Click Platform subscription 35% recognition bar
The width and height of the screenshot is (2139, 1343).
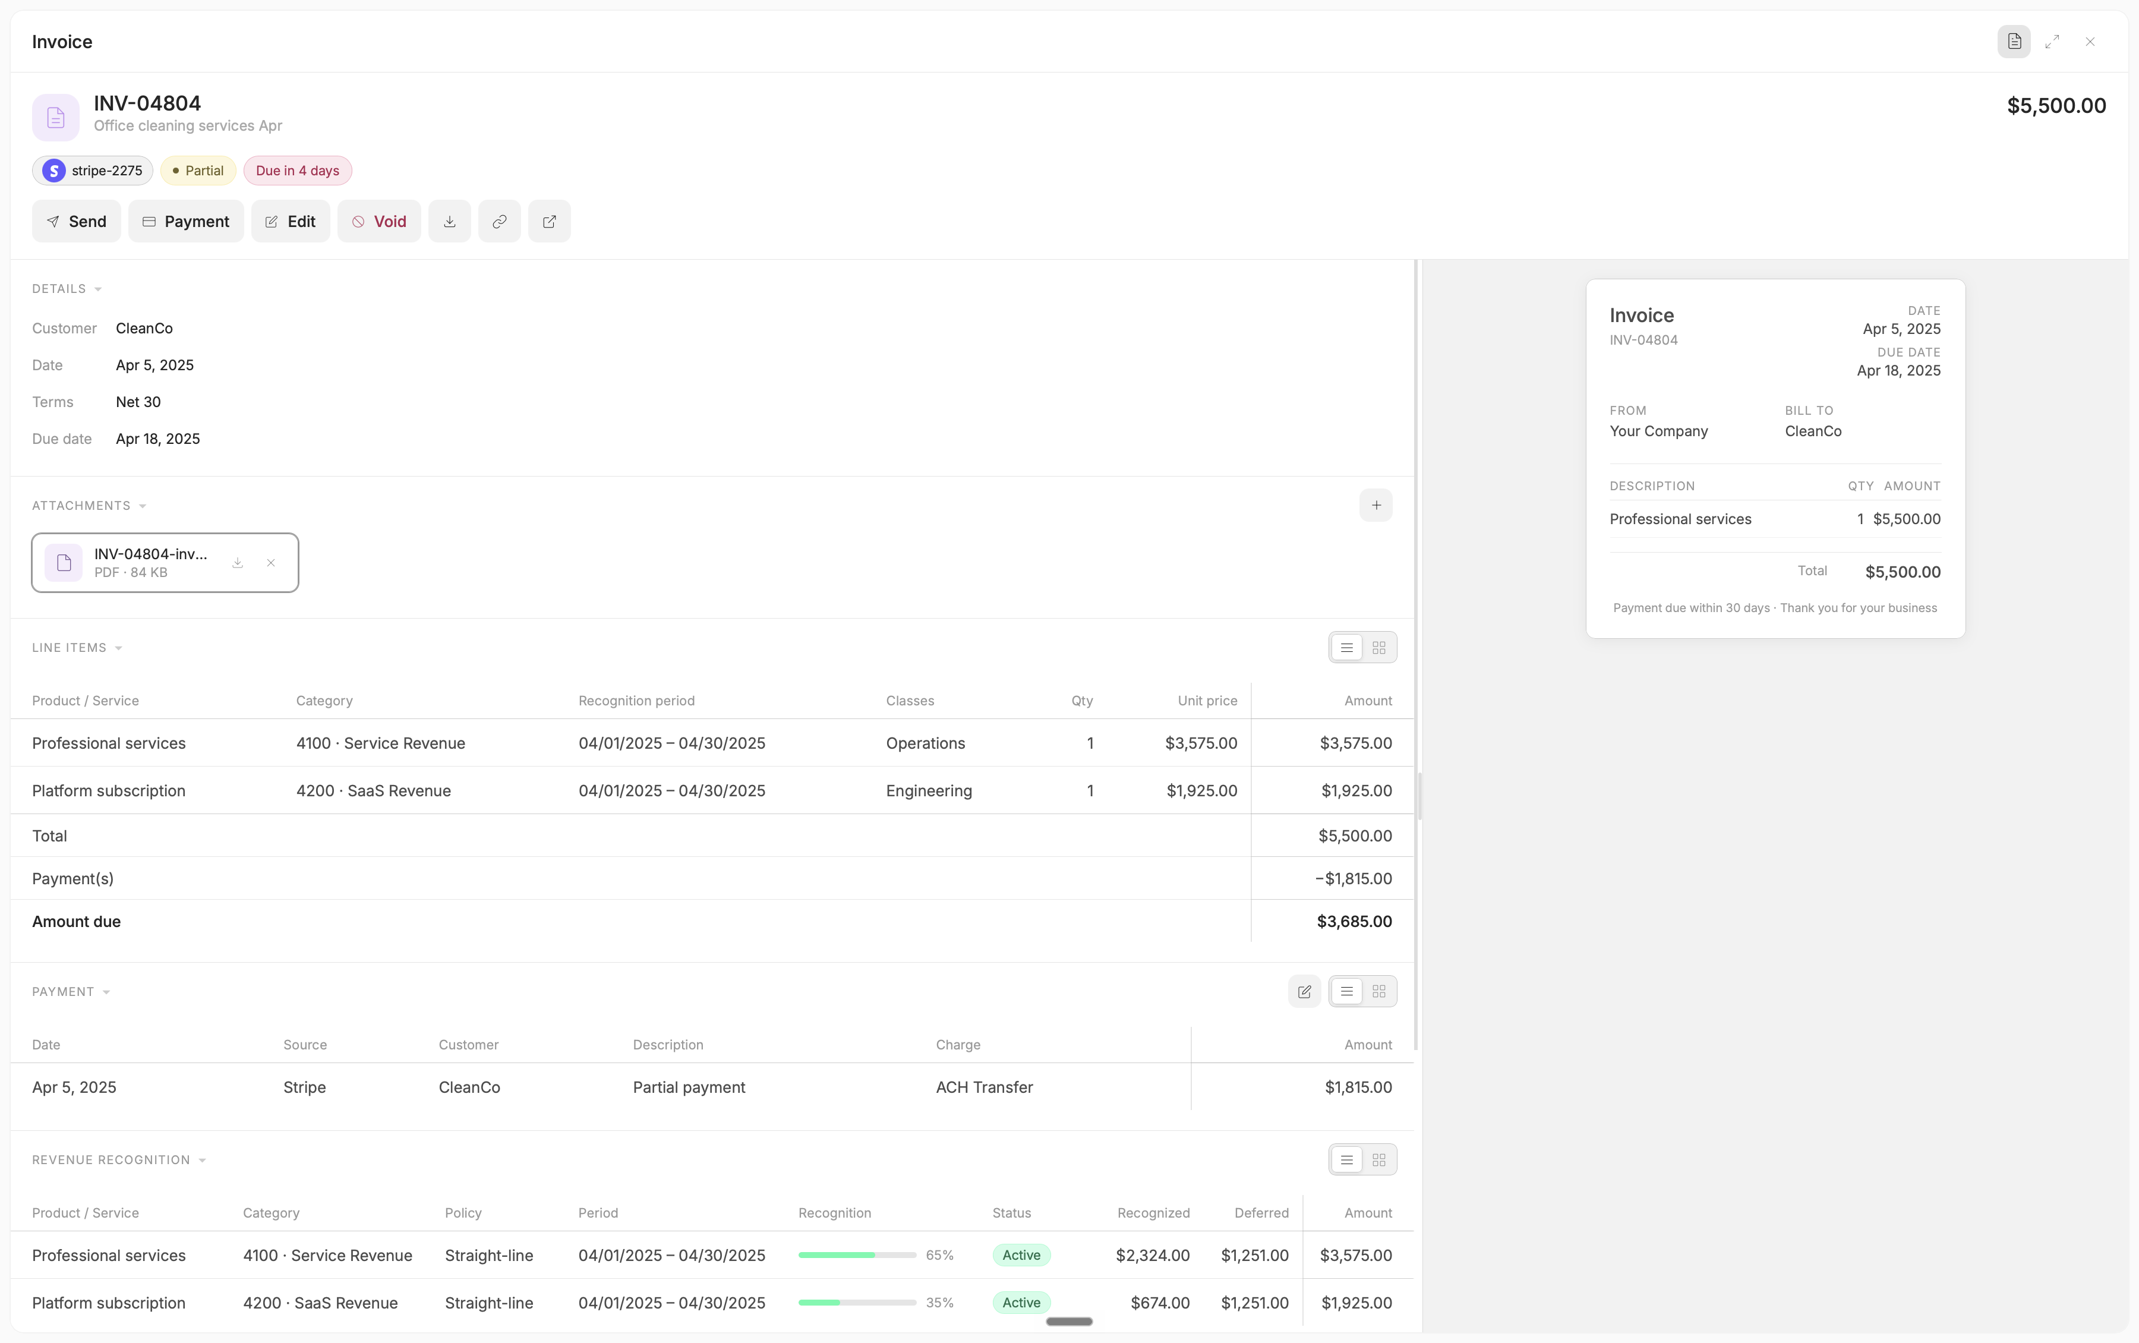coord(857,1303)
